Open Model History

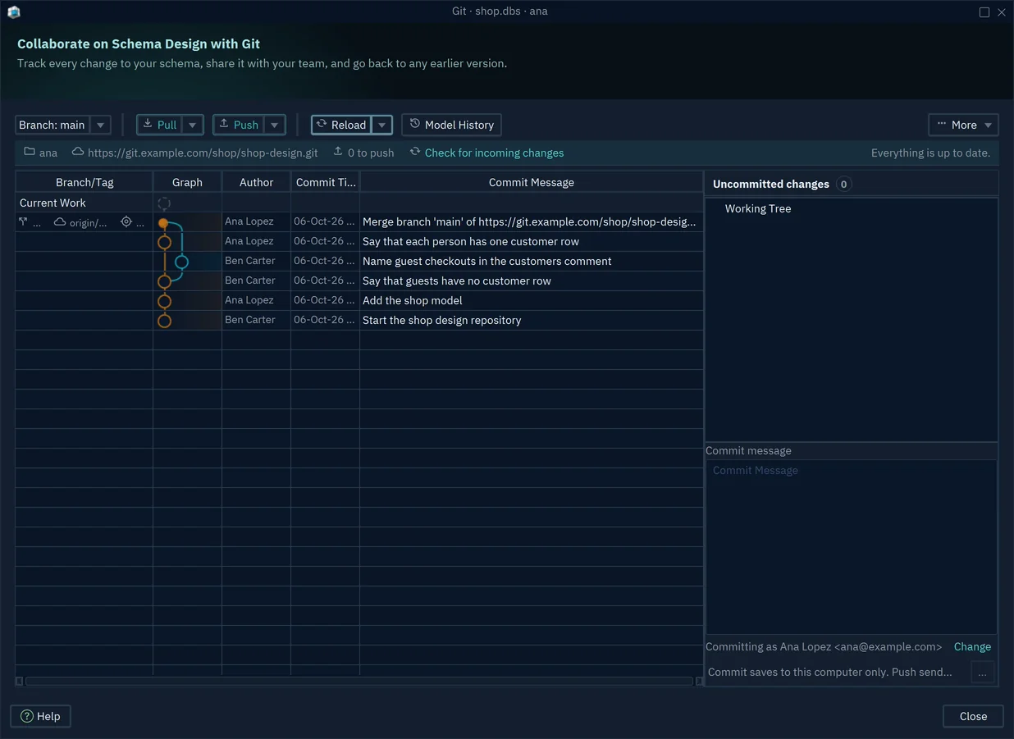coord(451,125)
